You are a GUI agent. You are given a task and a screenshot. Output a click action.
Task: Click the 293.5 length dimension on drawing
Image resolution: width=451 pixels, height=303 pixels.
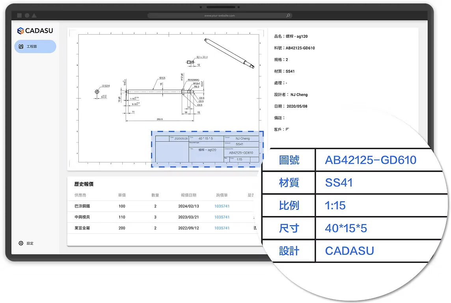(x=160, y=119)
